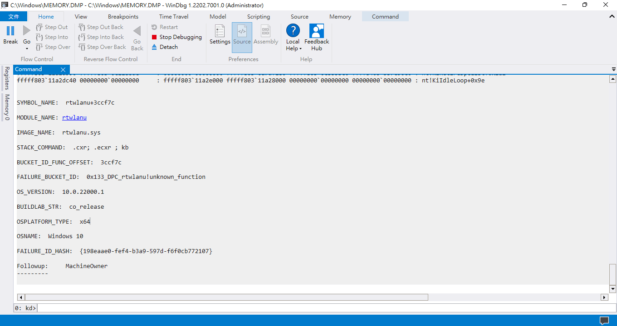Click the Go play icon

[x=27, y=31]
